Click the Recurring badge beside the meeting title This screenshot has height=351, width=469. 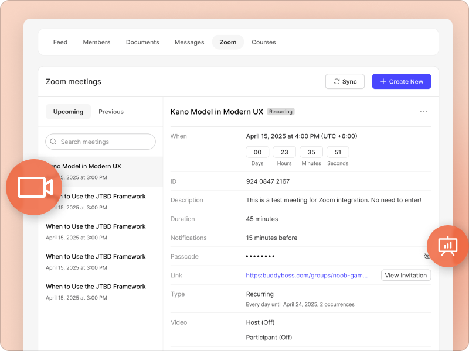point(281,112)
